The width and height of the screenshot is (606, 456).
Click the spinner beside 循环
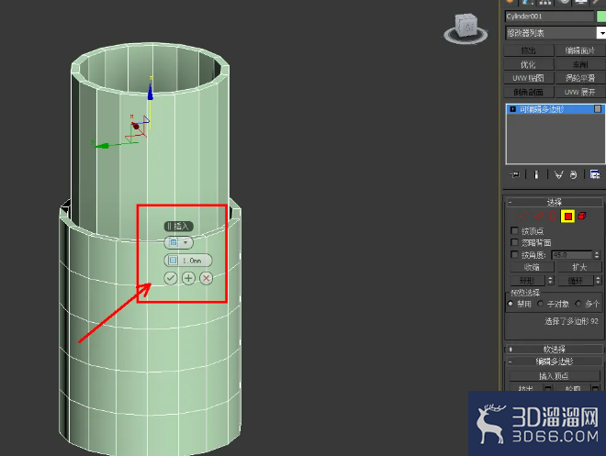[599, 281]
